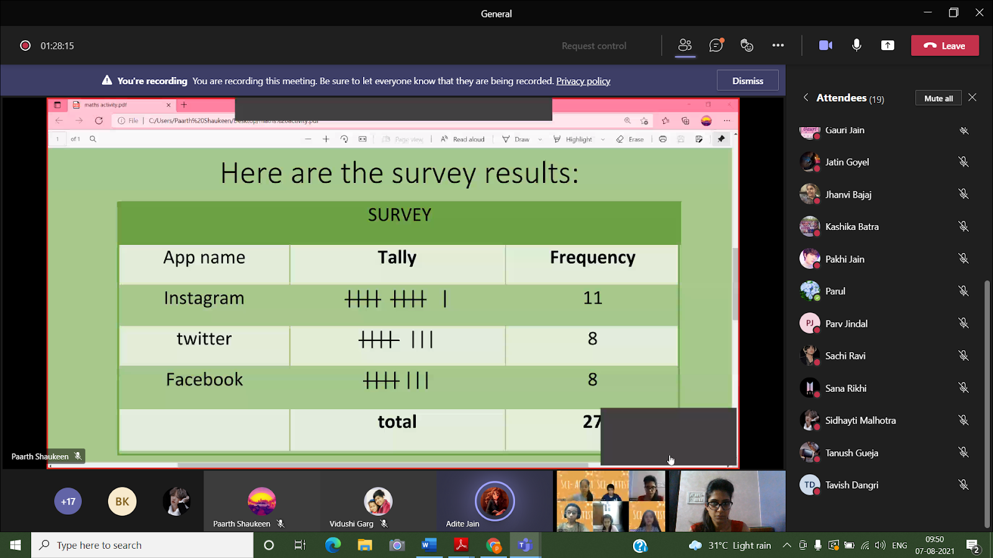The image size is (993, 558).
Task: Select the Erase tool in PDF toolbar
Action: (x=630, y=139)
